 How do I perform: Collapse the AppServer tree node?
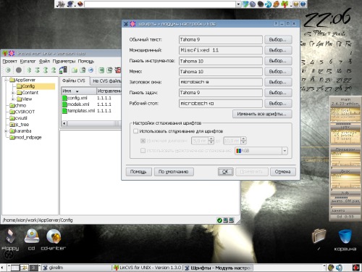coord(7,80)
